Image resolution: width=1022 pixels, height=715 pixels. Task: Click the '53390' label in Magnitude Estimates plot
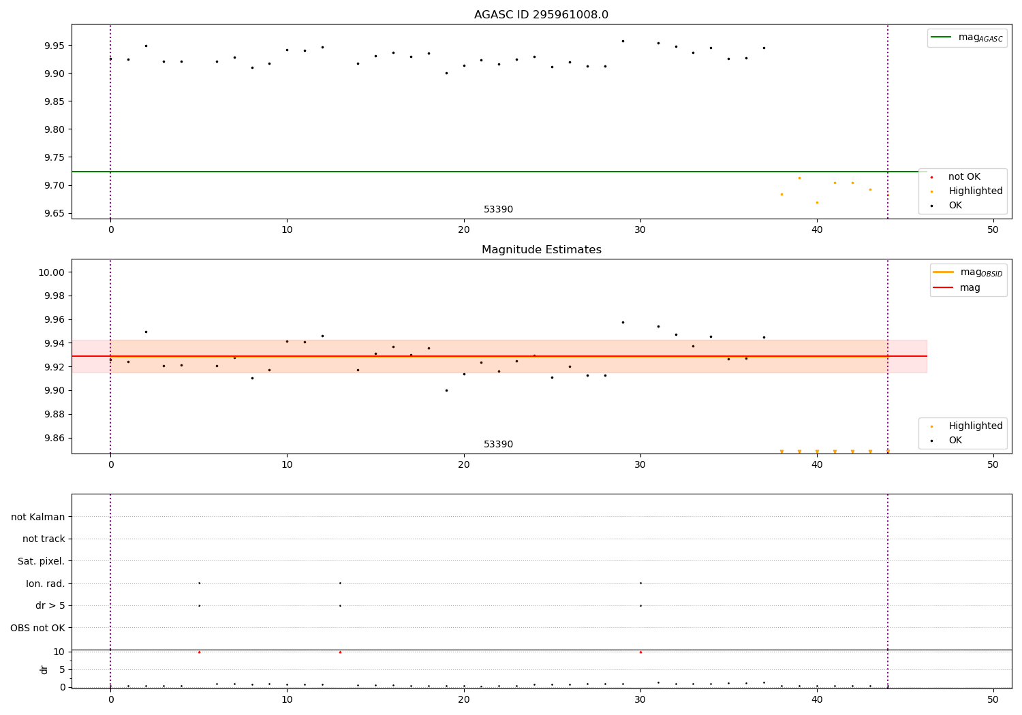point(498,445)
